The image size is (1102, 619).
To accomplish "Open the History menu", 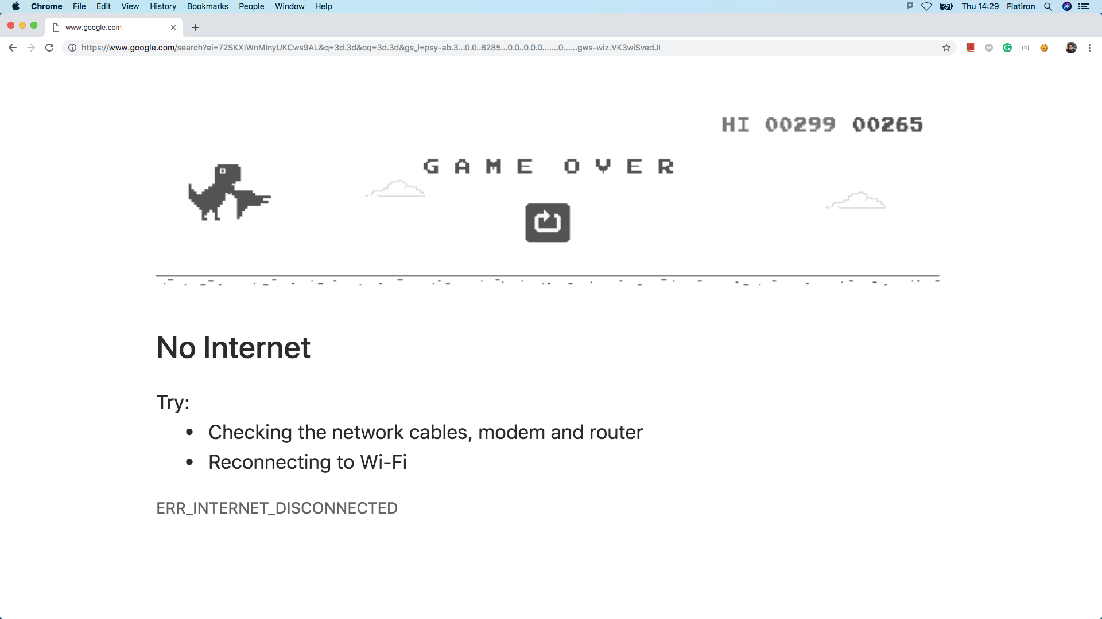I will [x=163, y=6].
